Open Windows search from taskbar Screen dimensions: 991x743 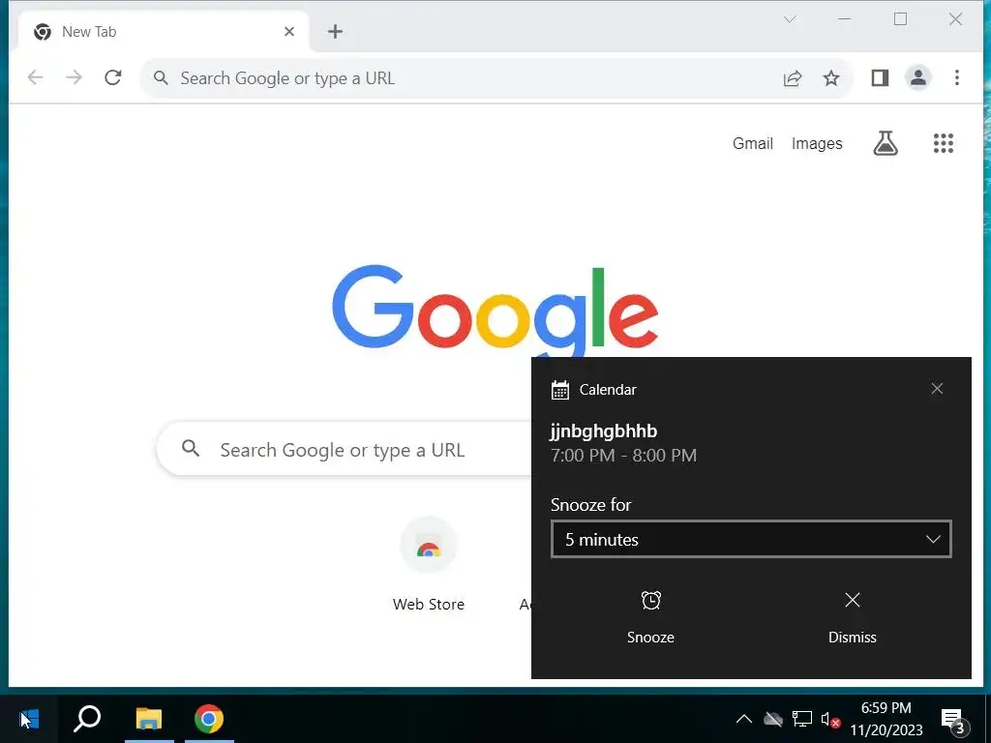87,719
